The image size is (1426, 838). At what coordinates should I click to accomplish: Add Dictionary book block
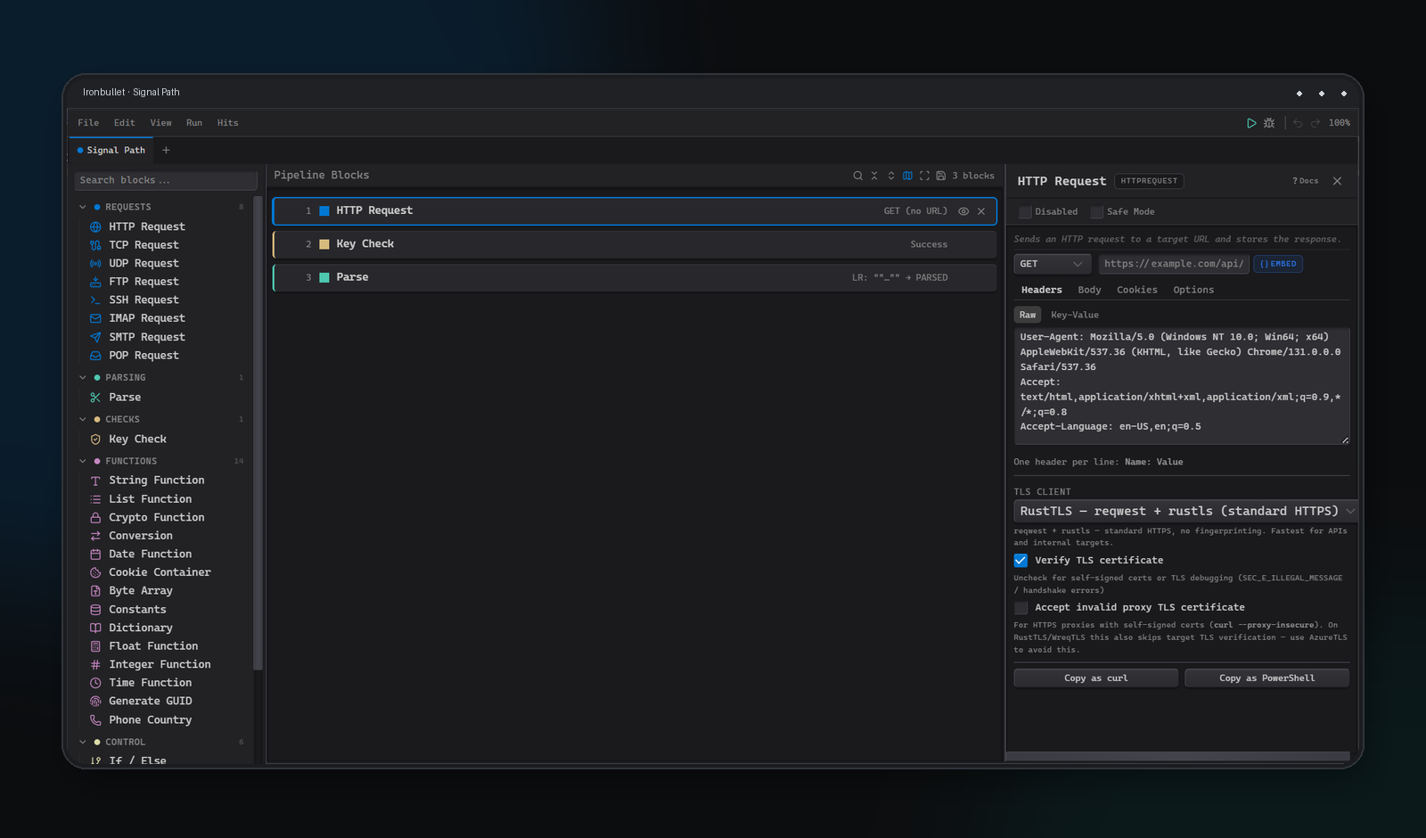140,628
